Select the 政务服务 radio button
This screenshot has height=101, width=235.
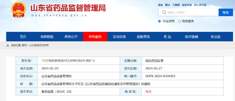tap(180, 21)
